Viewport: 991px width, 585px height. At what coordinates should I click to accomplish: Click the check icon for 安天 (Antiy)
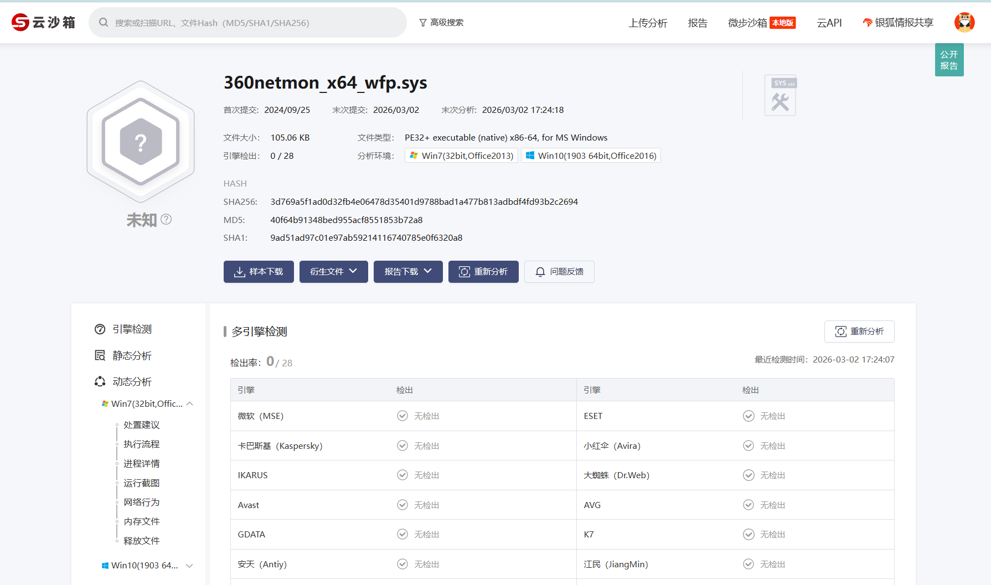[x=402, y=564]
